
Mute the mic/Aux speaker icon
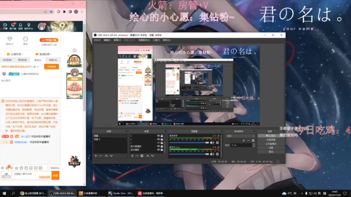point(212,154)
